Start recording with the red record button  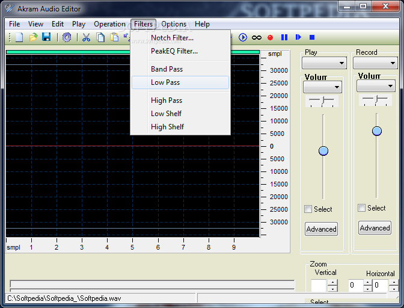[271, 38]
